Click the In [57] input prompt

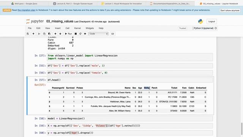point(40,80)
